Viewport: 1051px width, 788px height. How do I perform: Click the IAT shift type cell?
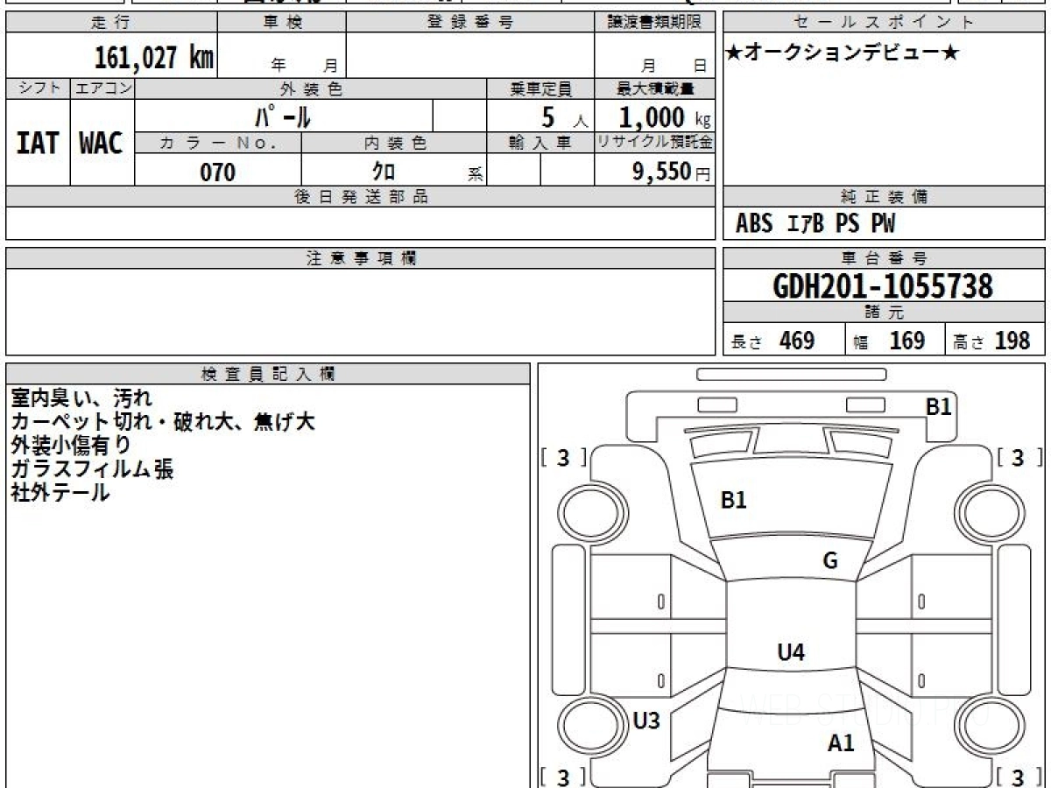point(38,143)
